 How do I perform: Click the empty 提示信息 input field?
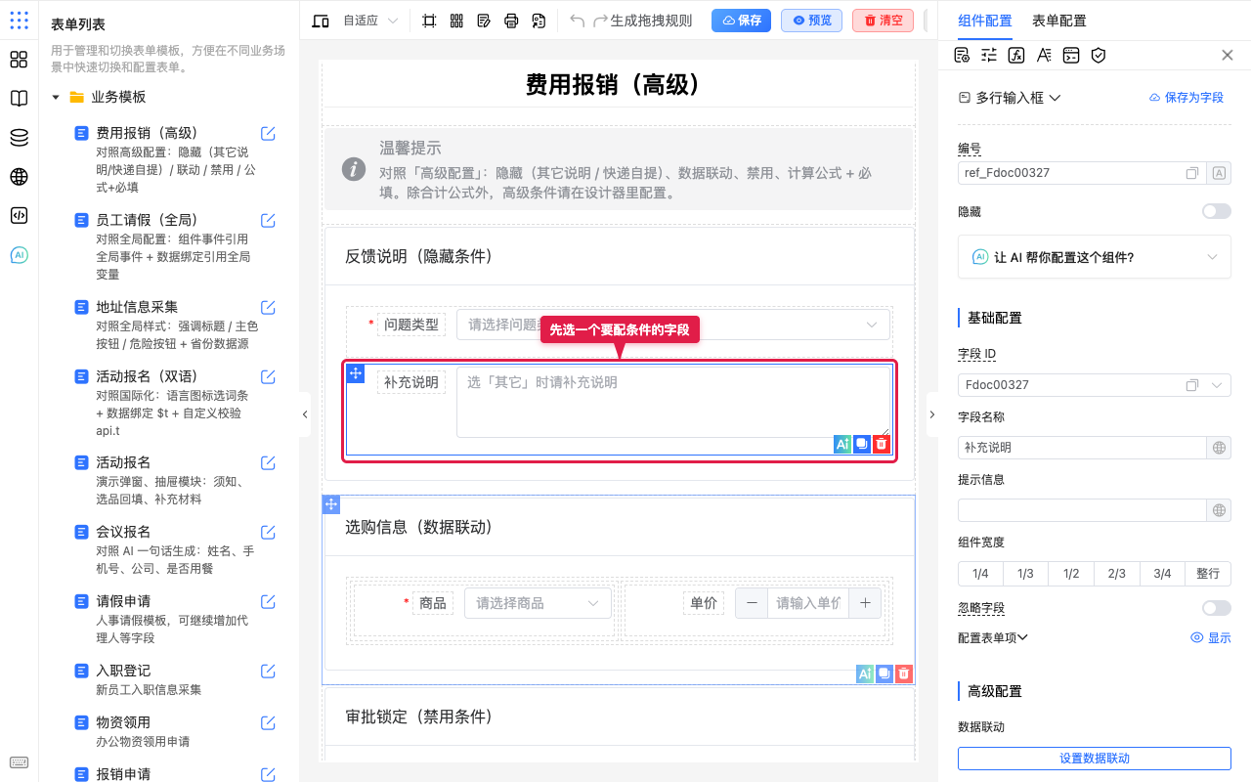pyautogui.click(x=1083, y=510)
